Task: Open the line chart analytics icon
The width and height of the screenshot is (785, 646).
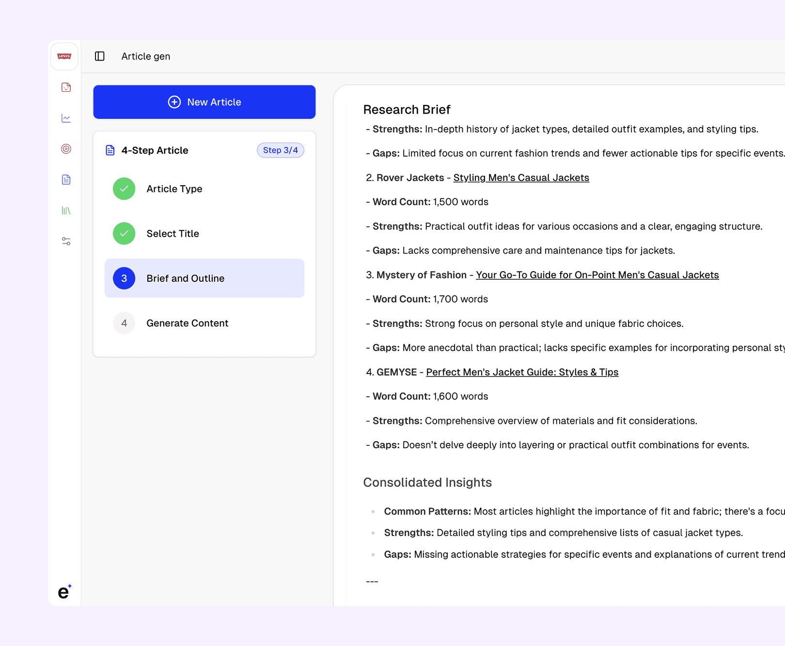Action: tap(66, 118)
